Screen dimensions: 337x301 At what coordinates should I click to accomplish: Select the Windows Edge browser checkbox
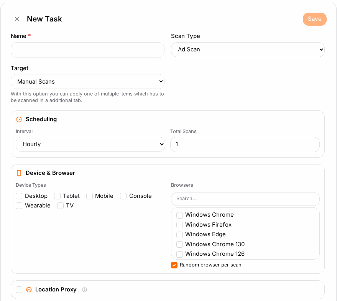click(x=179, y=235)
